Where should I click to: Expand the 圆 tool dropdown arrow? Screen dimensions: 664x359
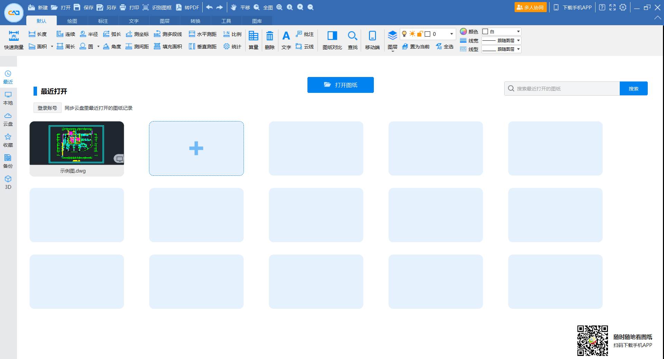99,47
